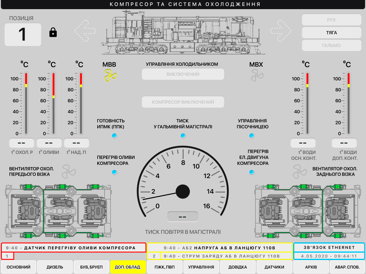Click the black padlock icon
The height and width of the screenshot is (274, 366).
pyautogui.click(x=53, y=32)
